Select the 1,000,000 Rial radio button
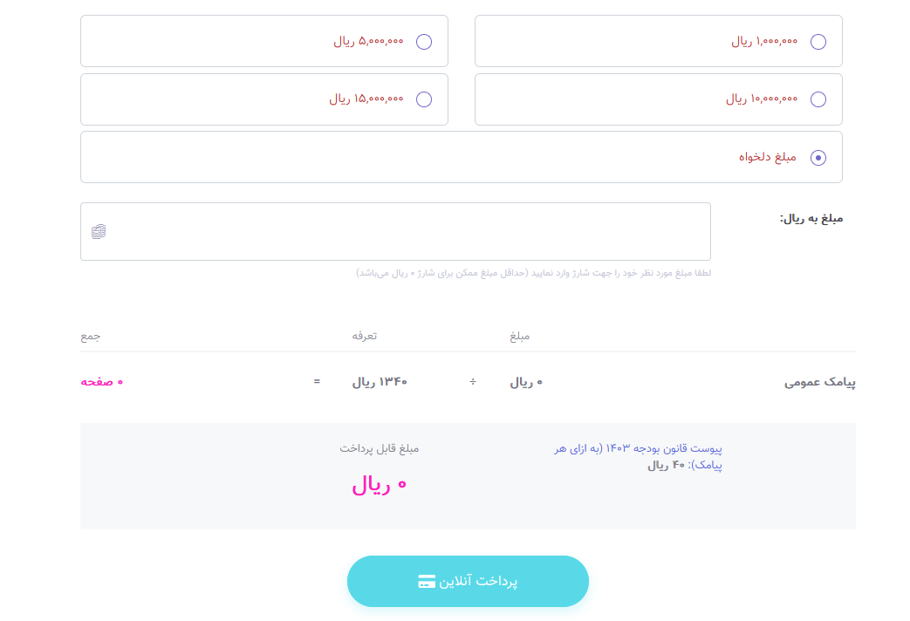Viewport: 910px width, 621px height. (x=818, y=42)
